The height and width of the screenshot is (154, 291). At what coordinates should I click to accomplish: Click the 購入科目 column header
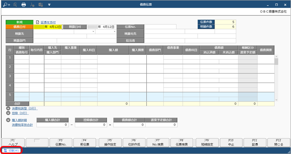click(89, 50)
